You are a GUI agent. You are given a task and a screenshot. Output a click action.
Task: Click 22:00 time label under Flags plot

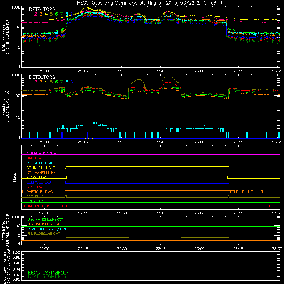click(x=44, y=213)
